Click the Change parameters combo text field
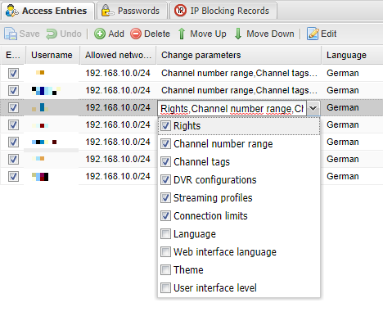Image resolution: width=383 pixels, height=321 pixels. tap(232, 108)
